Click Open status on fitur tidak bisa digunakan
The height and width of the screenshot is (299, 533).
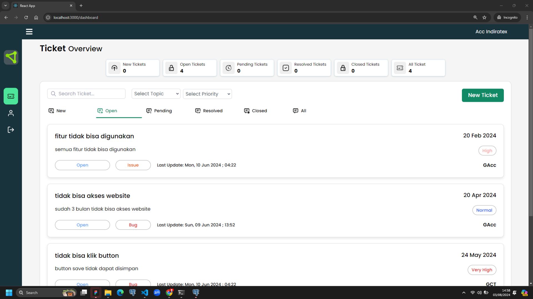coord(82,165)
